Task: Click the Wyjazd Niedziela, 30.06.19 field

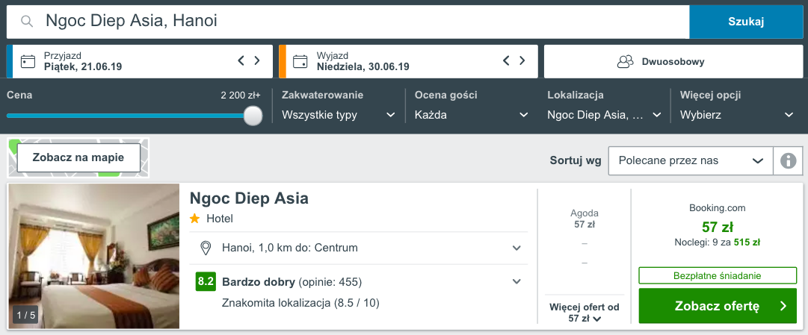Action: (408, 61)
